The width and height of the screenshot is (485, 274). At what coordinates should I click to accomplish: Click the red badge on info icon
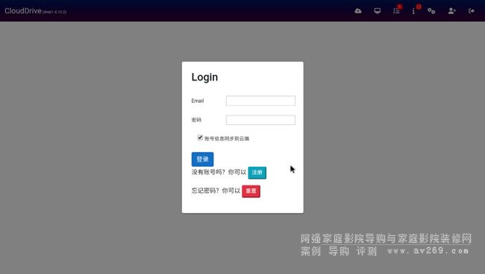tap(419, 7)
